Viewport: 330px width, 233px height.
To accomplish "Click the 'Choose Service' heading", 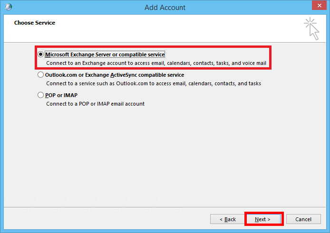I will (x=35, y=23).
